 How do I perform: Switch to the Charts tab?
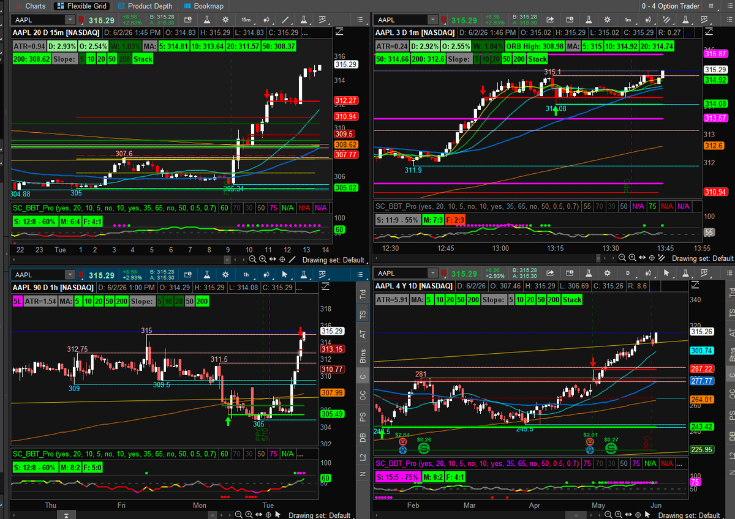point(30,6)
